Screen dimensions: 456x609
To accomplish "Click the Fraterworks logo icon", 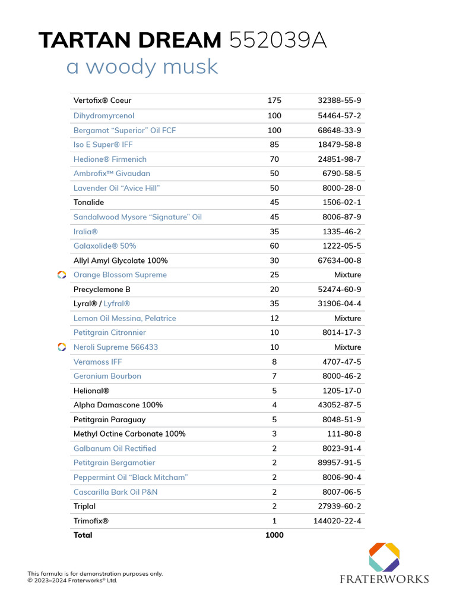I will (x=384, y=557).
